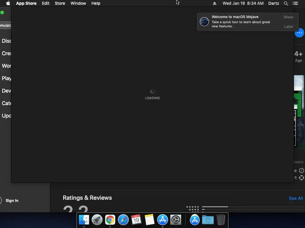Open the Window menu
The width and height of the screenshot is (305, 228).
[78, 3]
